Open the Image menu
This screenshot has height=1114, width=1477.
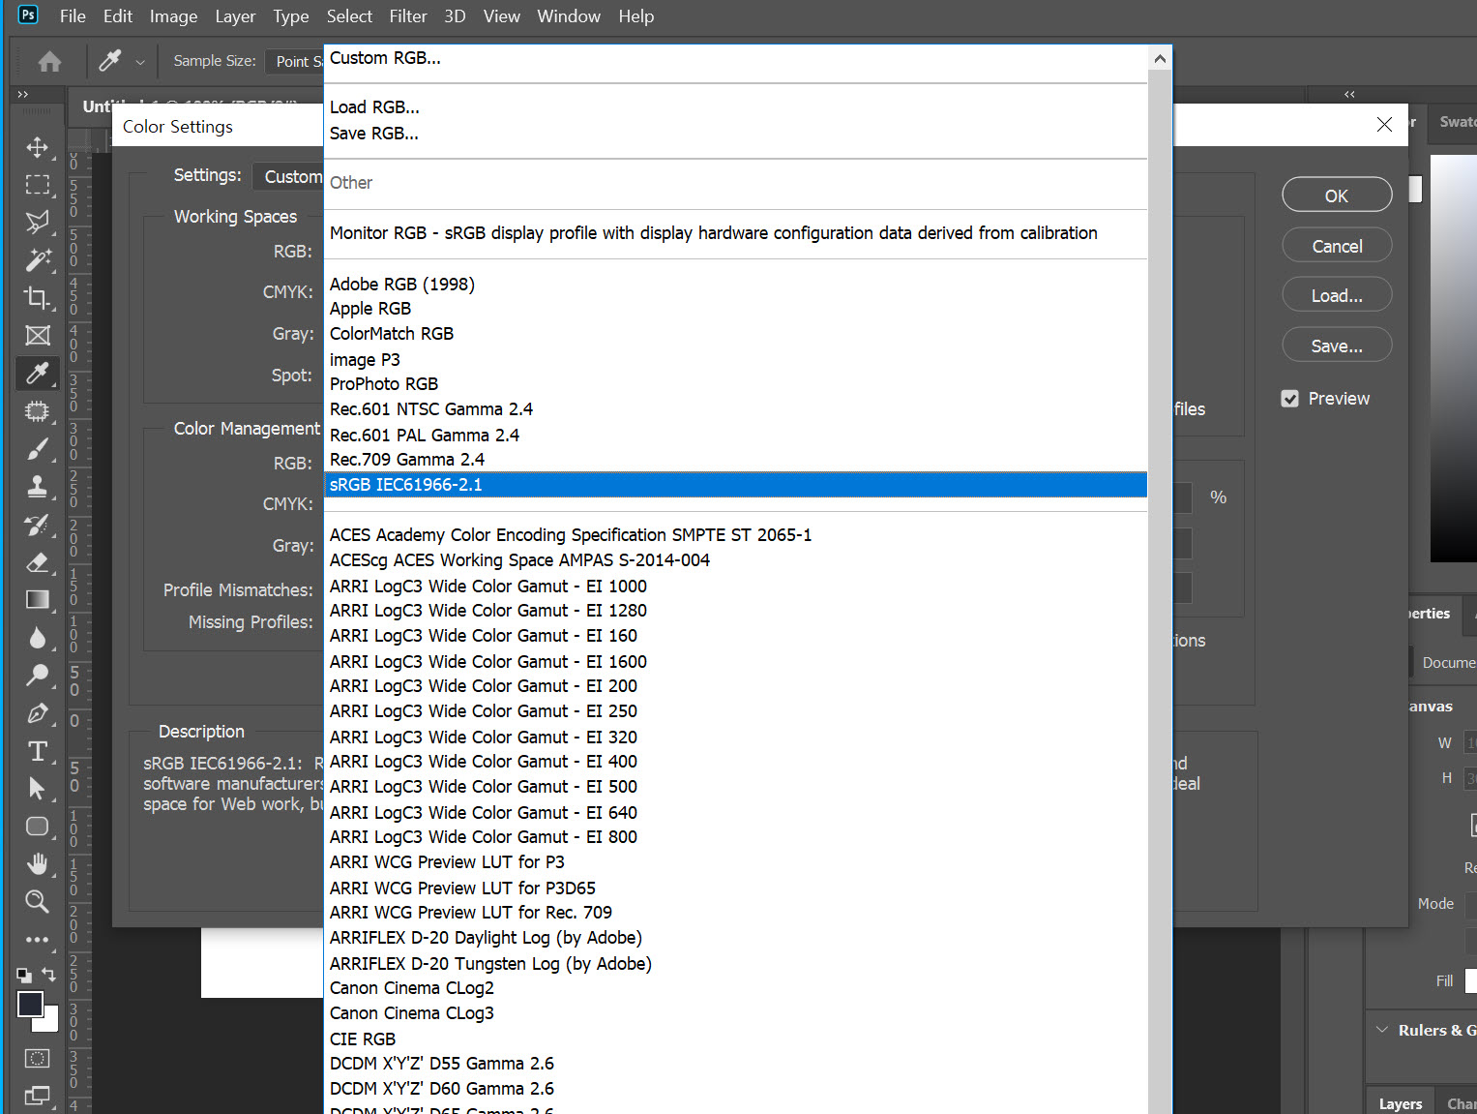click(173, 16)
